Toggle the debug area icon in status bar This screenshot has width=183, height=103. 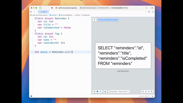(152, 96)
